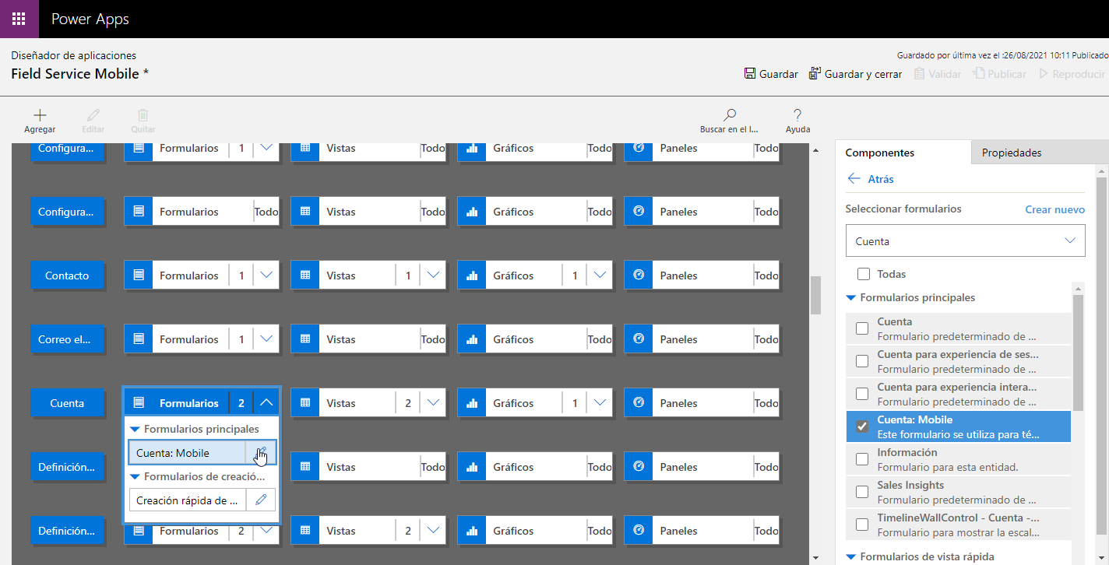Toggle the Todas checkbox
Viewport: 1109px width, 565px height.
(863, 274)
